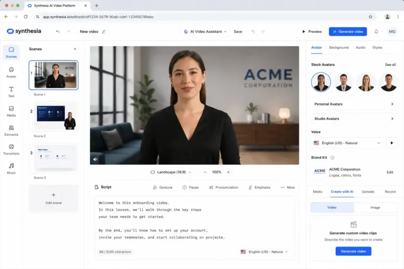Select the Video toggle option

click(332, 207)
